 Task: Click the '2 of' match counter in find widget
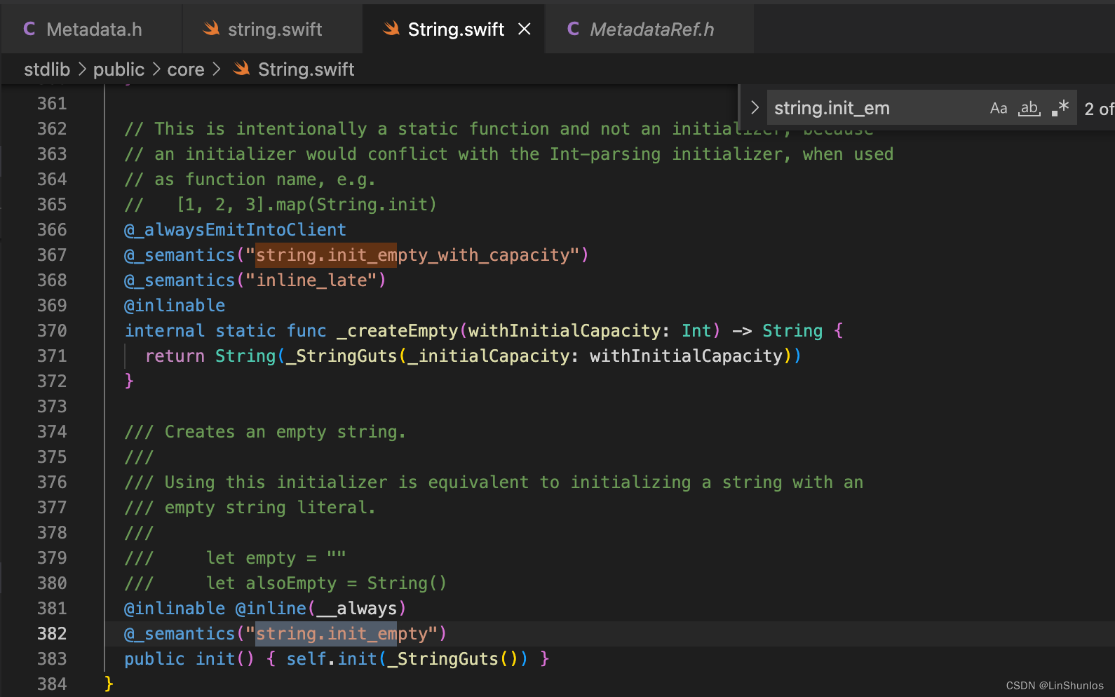point(1099,109)
